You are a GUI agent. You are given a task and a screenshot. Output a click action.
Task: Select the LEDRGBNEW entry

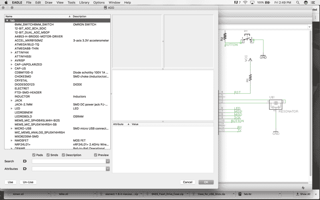tap(24, 112)
